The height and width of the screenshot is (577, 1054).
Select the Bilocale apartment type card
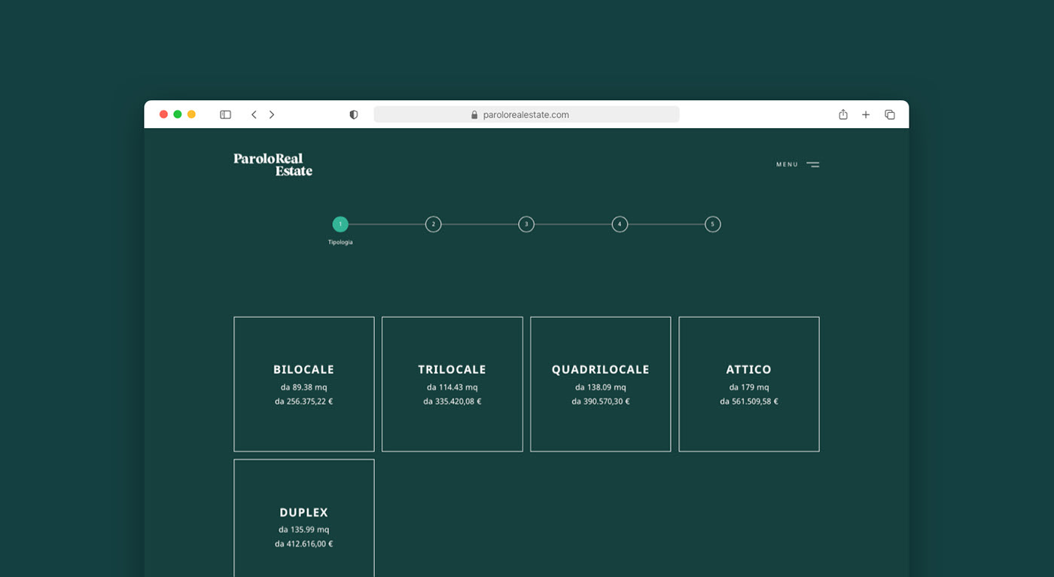pyautogui.click(x=303, y=384)
